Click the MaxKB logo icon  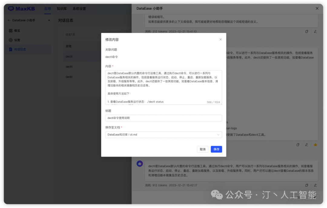tap(11, 8)
